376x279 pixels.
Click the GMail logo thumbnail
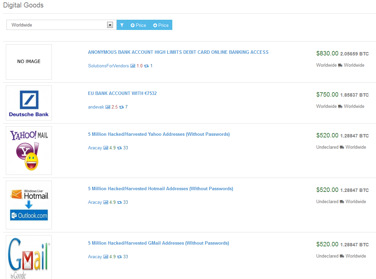[x=29, y=257]
